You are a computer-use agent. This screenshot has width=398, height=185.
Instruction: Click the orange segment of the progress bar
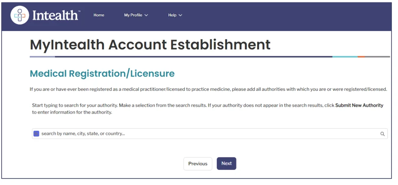361,57
